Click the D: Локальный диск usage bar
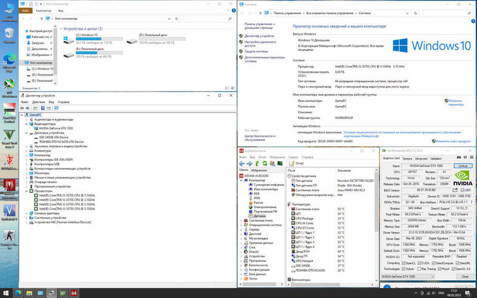This screenshot has width=477, height=298. (162, 39)
